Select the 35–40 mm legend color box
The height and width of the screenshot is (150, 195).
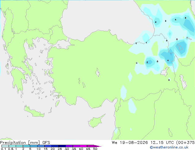click(76, 146)
